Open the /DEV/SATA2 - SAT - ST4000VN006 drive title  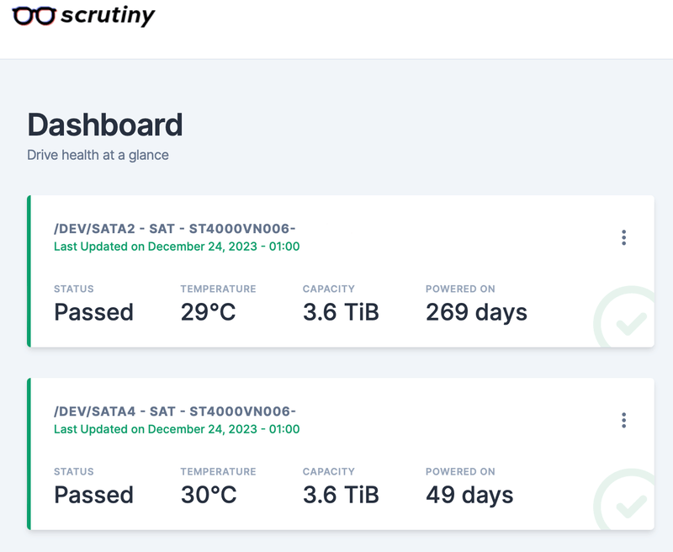(x=175, y=229)
